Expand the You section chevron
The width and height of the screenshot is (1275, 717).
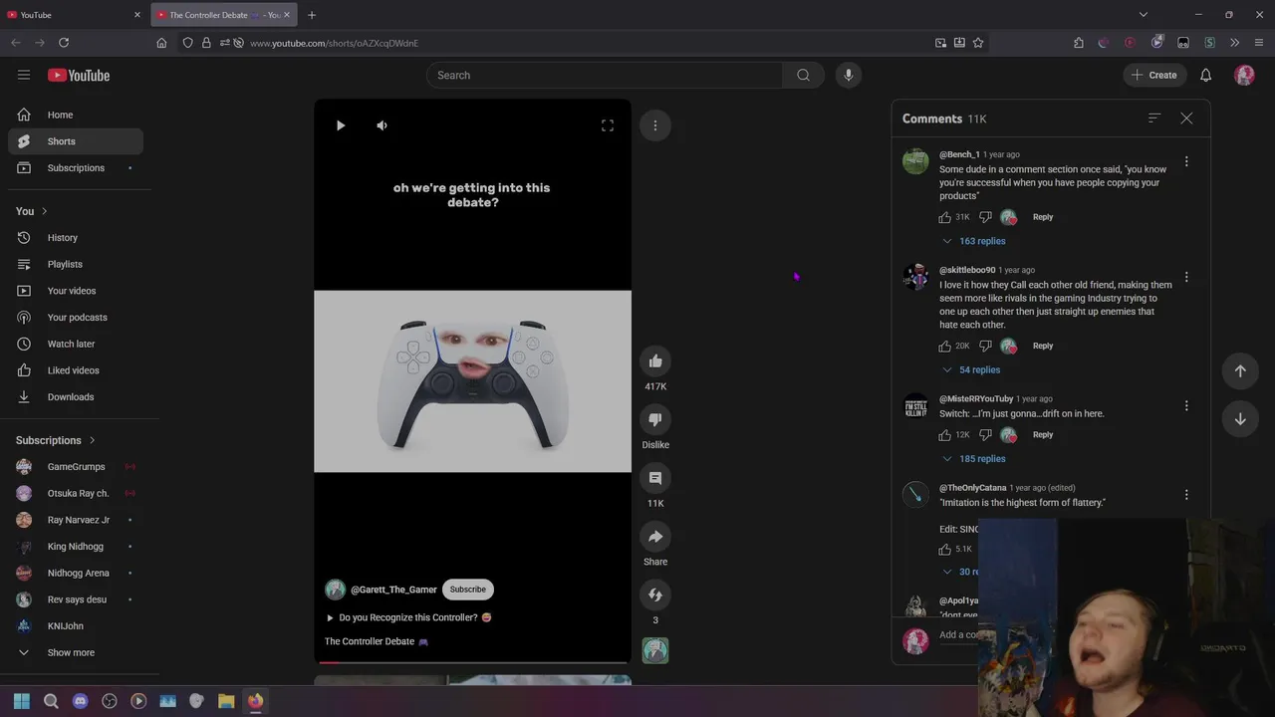point(44,211)
